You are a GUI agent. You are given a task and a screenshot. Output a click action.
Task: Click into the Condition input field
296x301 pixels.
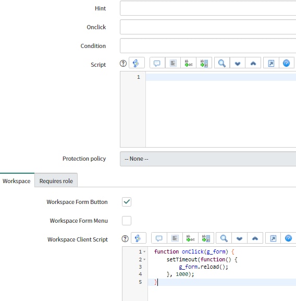(208, 46)
